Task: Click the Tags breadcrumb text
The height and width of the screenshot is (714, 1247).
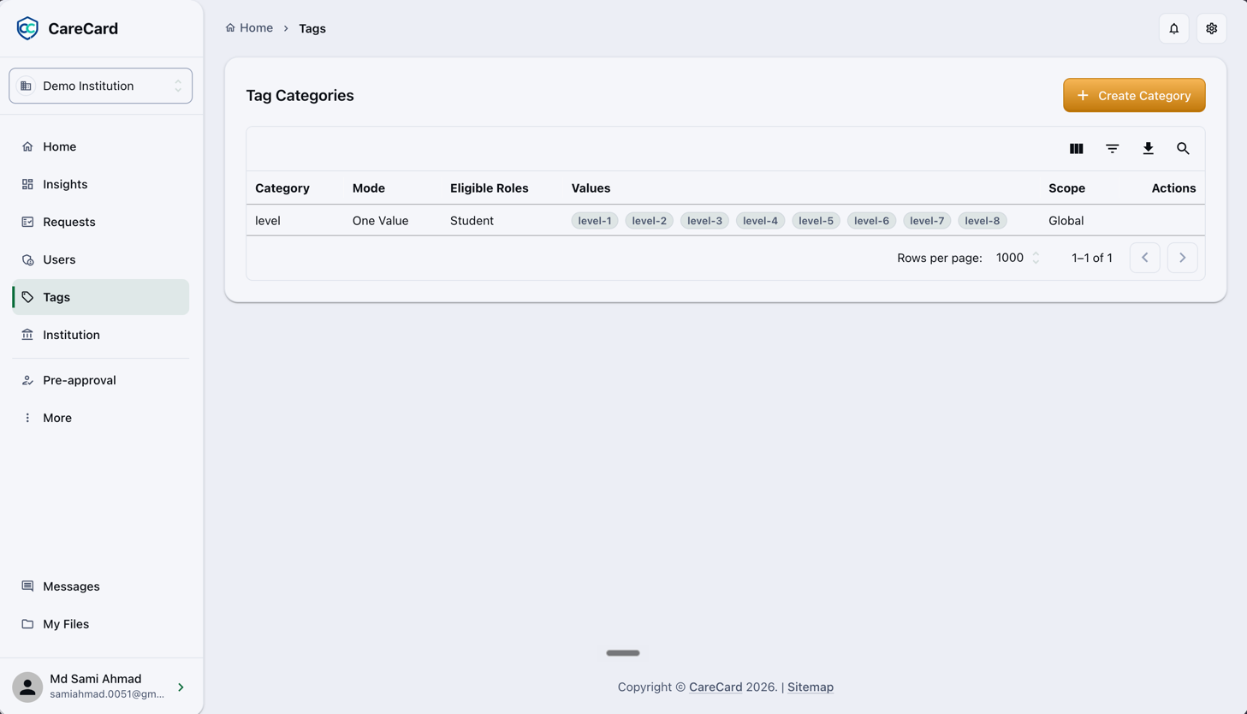Action: click(x=312, y=28)
